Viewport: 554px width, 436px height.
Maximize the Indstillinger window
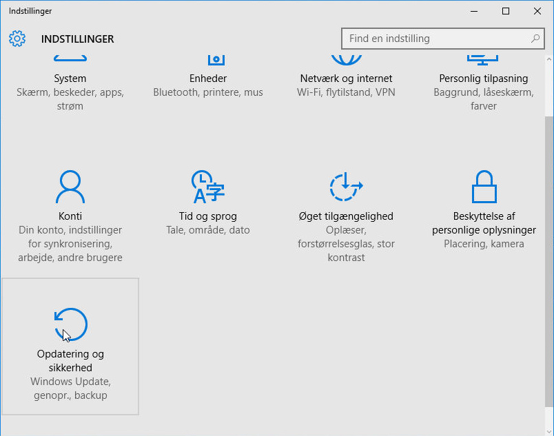click(506, 11)
